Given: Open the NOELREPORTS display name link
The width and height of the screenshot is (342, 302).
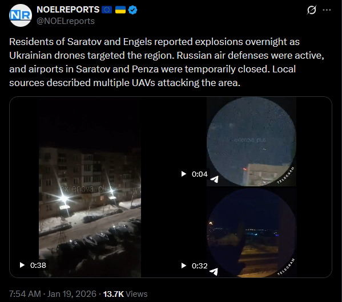Looking at the screenshot, I should click(x=68, y=10).
